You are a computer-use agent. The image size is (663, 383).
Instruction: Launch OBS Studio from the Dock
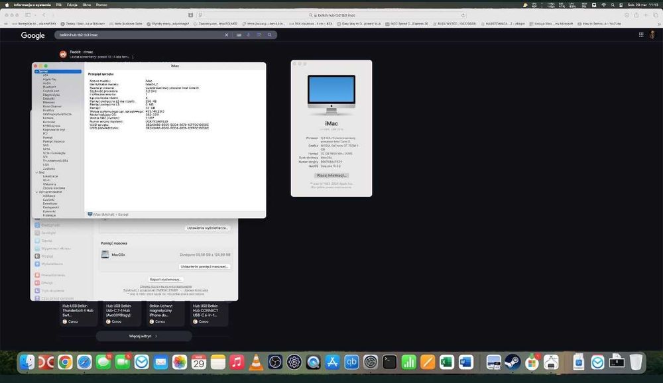(275, 362)
